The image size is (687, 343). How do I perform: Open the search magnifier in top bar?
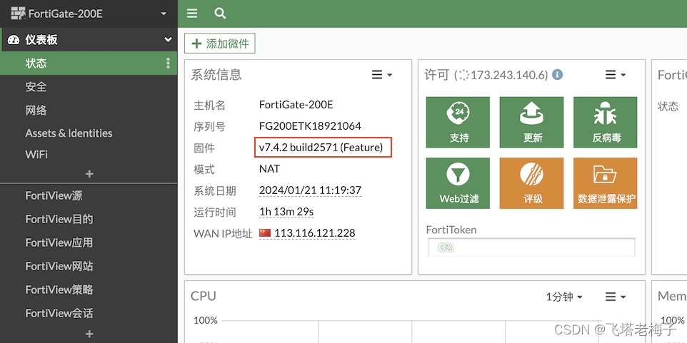click(x=220, y=13)
